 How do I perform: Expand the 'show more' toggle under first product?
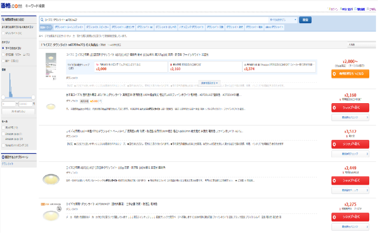(x=209, y=83)
